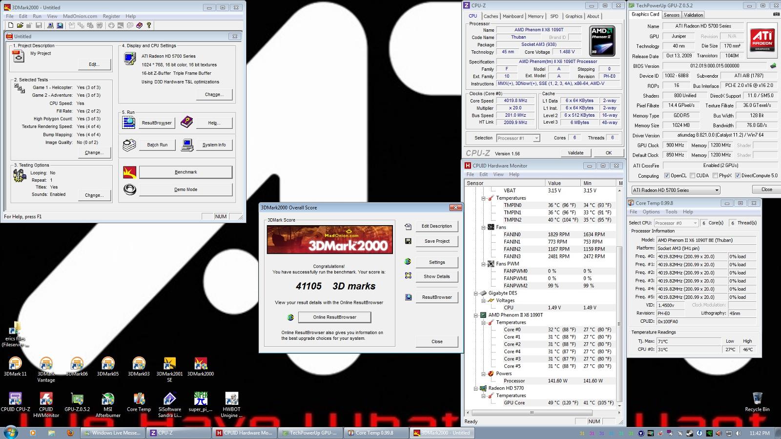Collapse the Temperatures node above TMPIN0
The height and width of the screenshot is (439, 781).
483,198
